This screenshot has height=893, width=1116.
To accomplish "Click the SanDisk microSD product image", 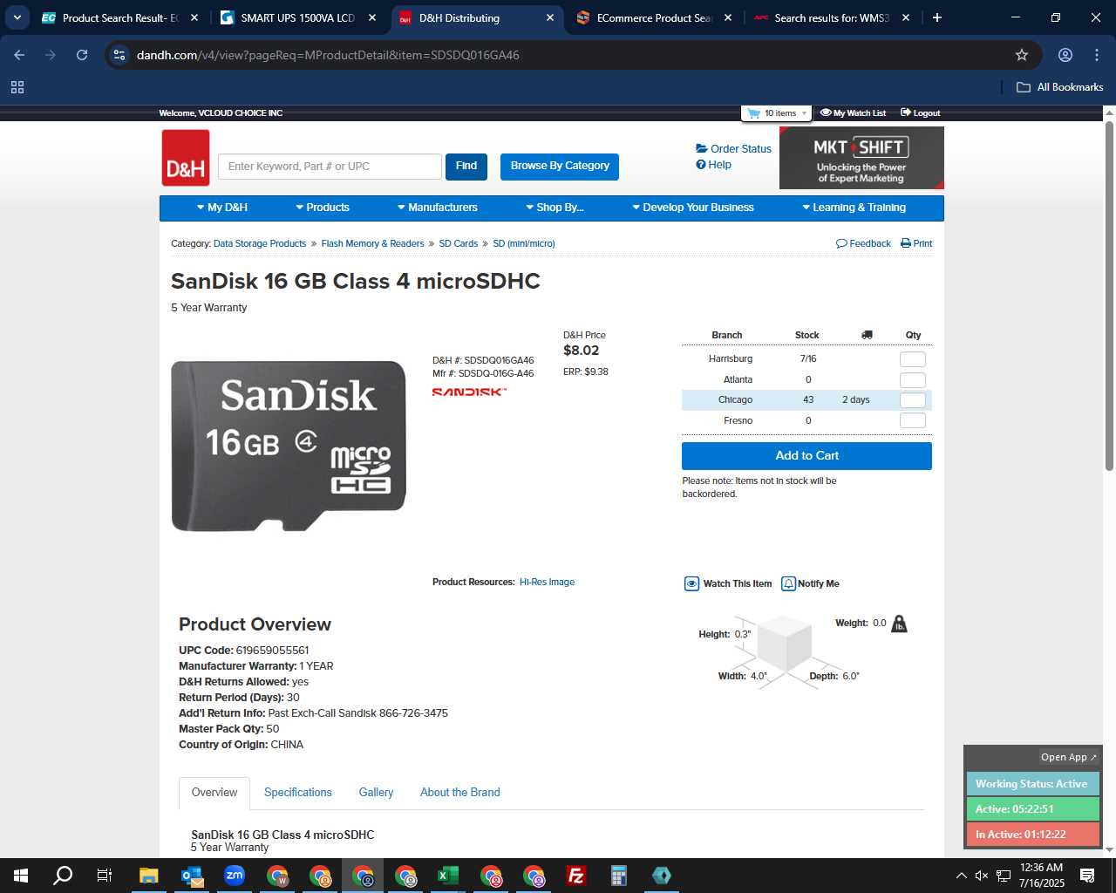I will tap(289, 446).
